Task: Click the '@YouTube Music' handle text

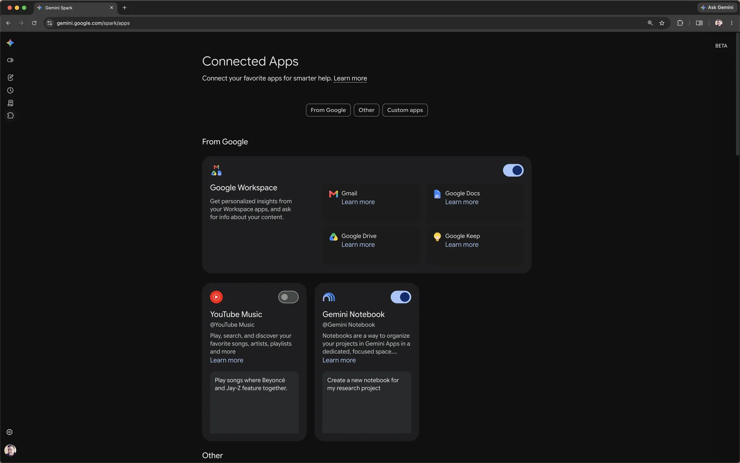Action: click(232, 325)
